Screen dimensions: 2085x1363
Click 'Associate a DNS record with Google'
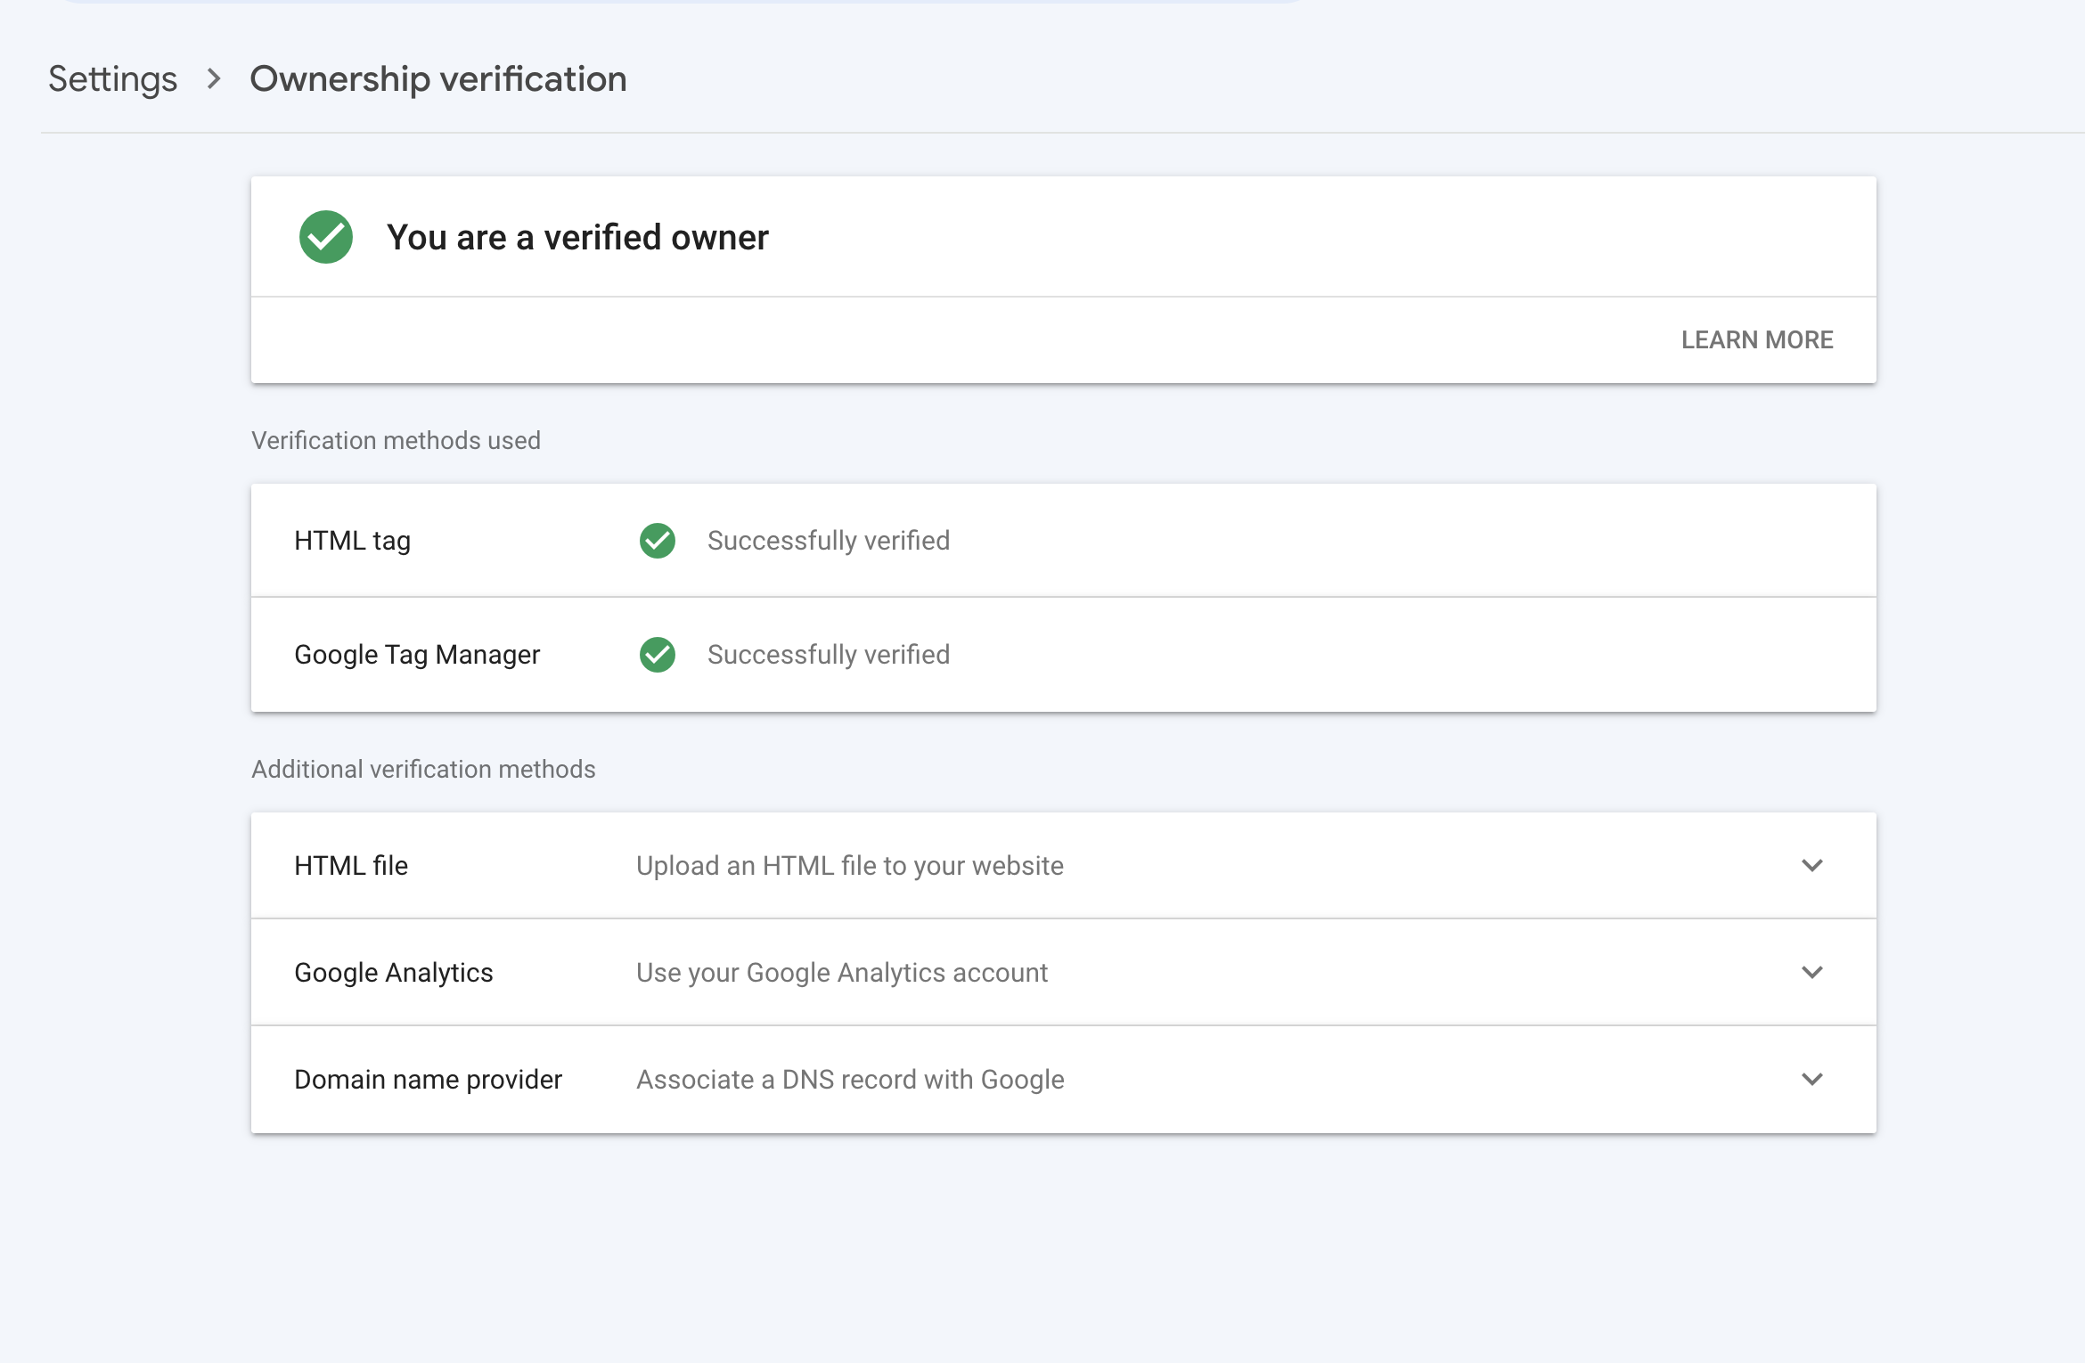coord(850,1080)
